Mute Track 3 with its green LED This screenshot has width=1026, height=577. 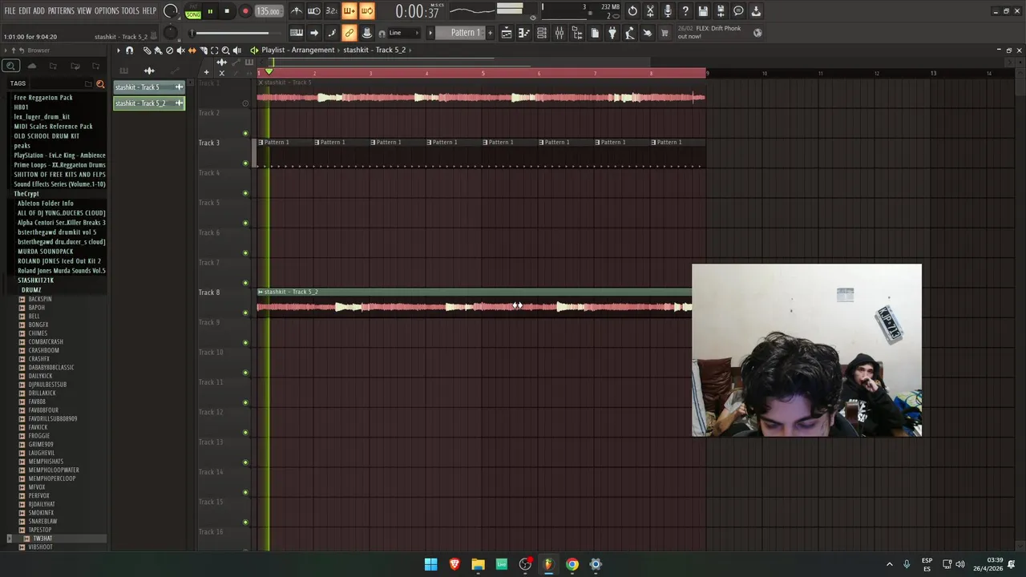pyautogui.click(x=245, y=163)
